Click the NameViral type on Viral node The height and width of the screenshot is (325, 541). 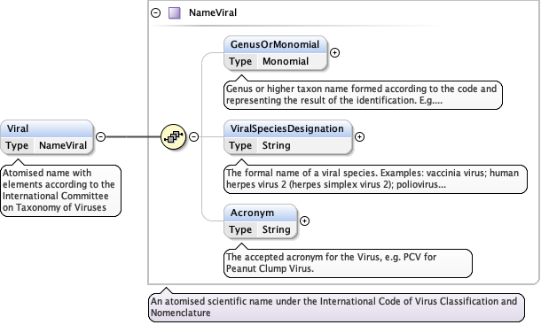pos(63,145)
